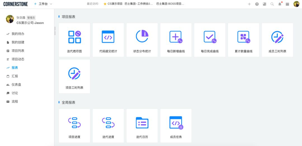This screenshot has width=302, height=146.
Task: Open the 成员工时列表 clock icon
Action: click(x=277, y=37)
